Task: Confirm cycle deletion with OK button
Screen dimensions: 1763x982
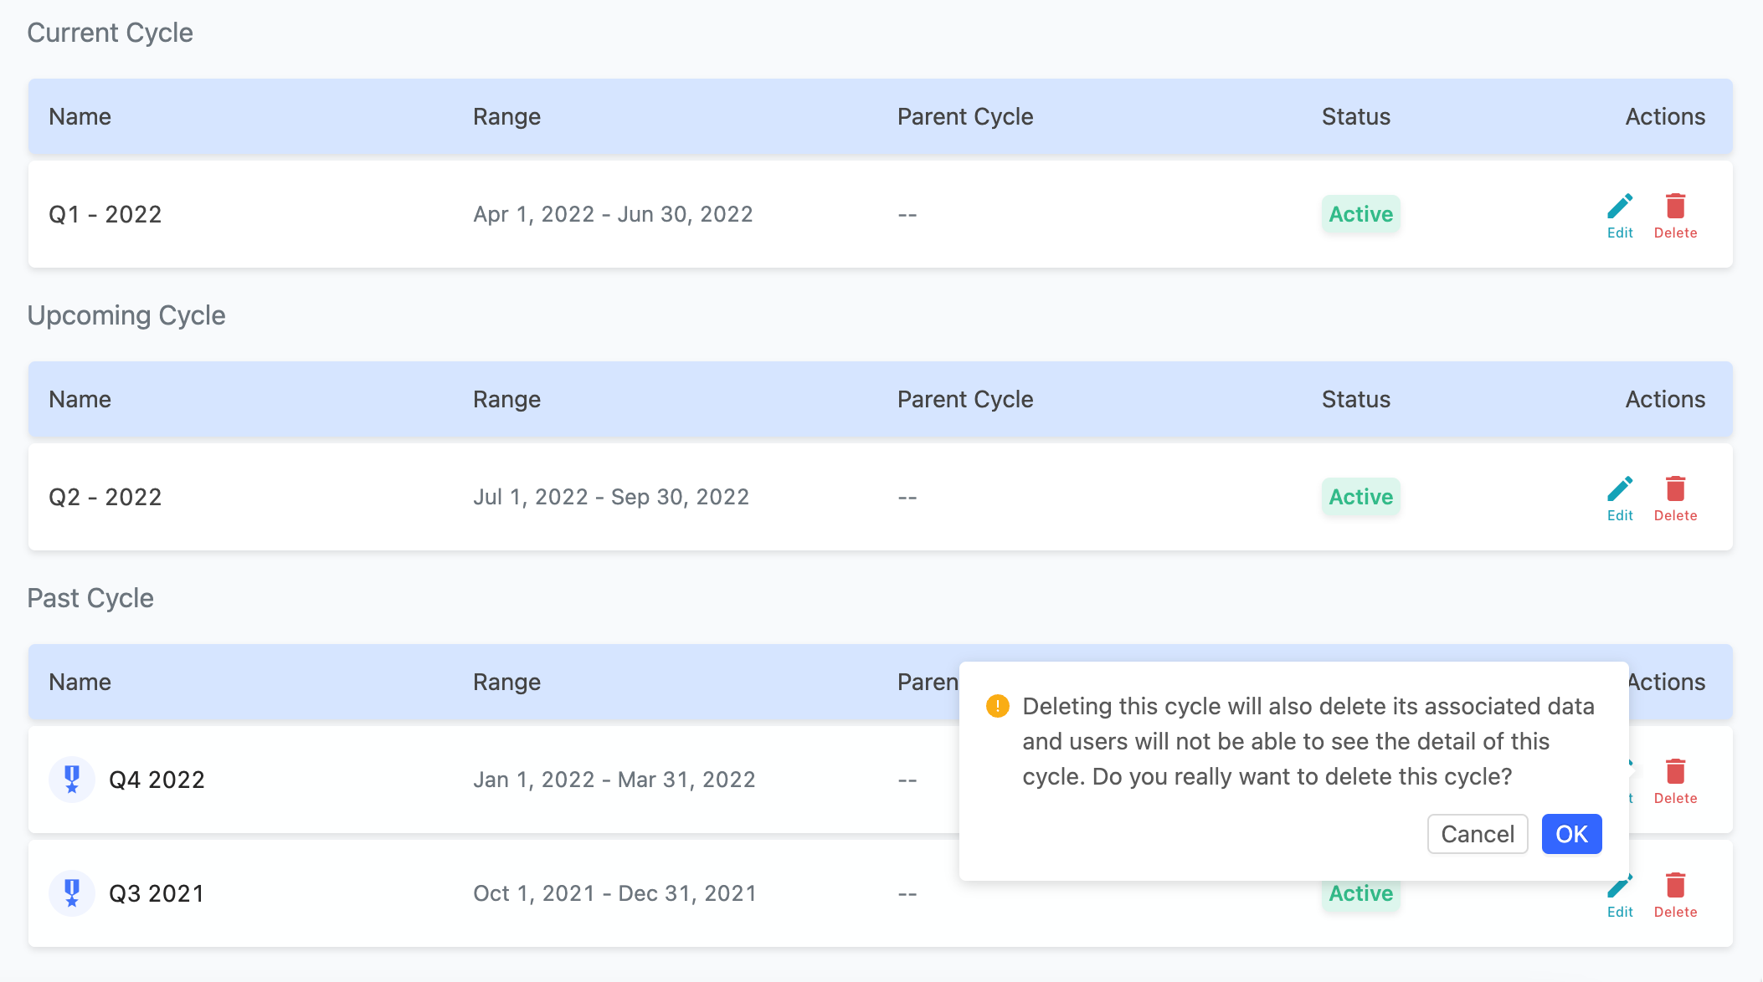Action: [1571, 834]
